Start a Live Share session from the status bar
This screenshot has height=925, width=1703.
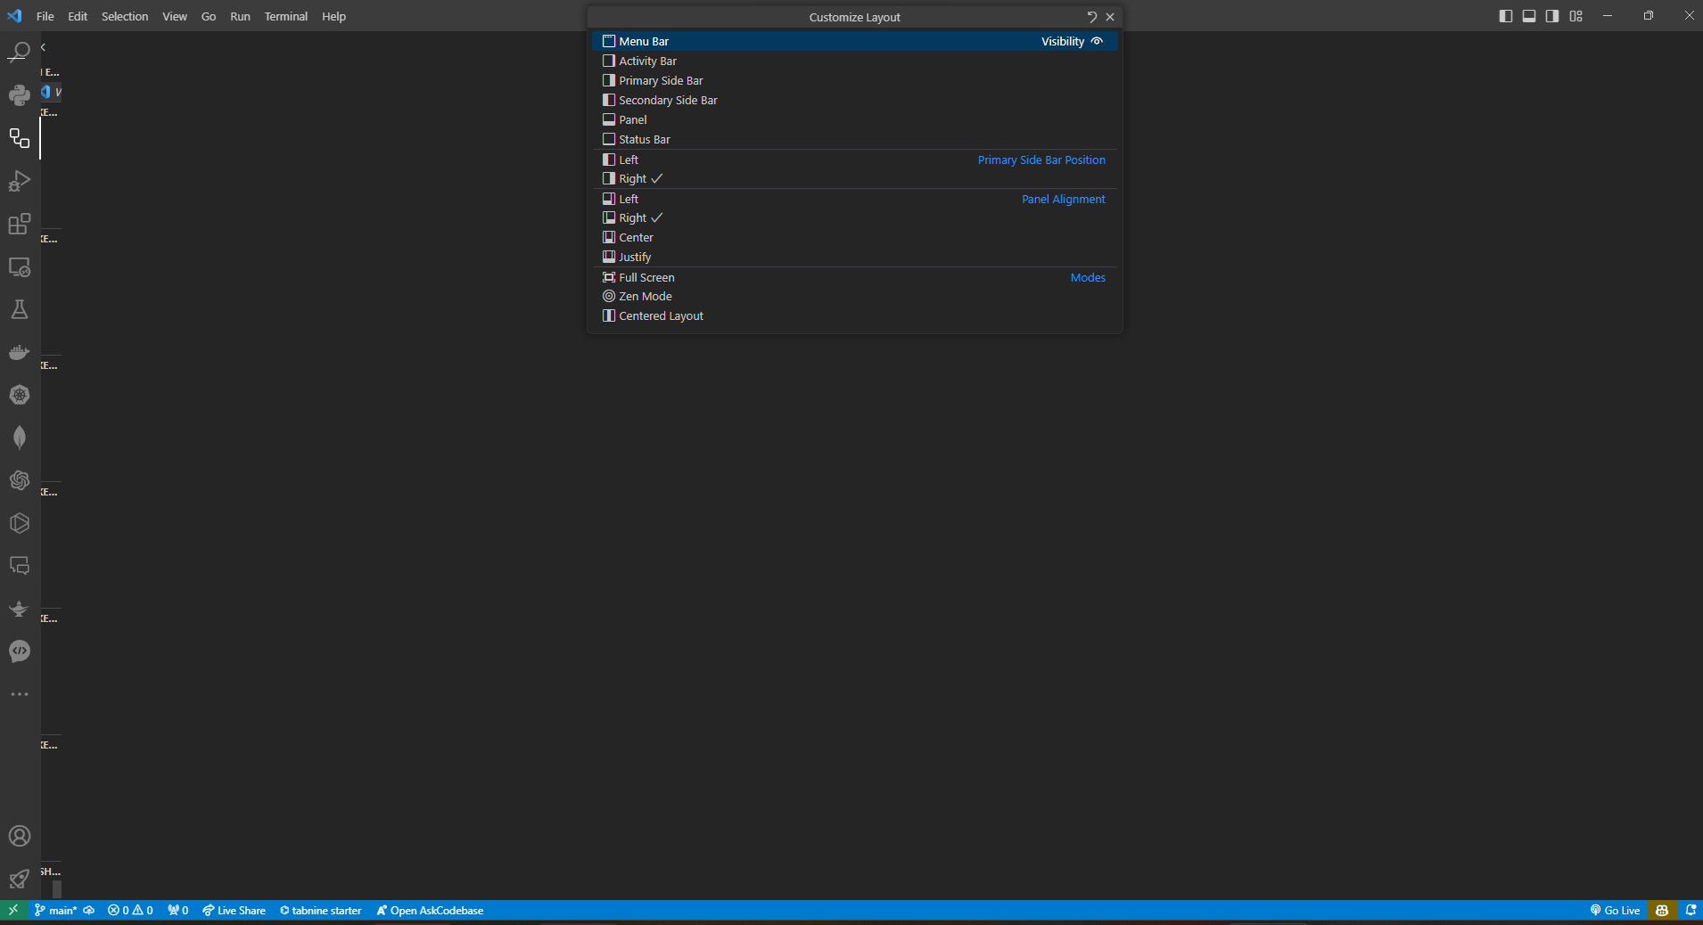coord(234,910)
